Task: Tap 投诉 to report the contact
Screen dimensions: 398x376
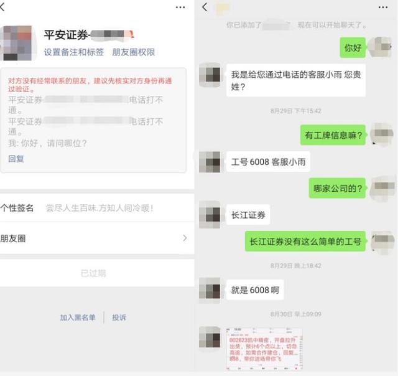Action: pyautogui.click(x=119, y=317)
